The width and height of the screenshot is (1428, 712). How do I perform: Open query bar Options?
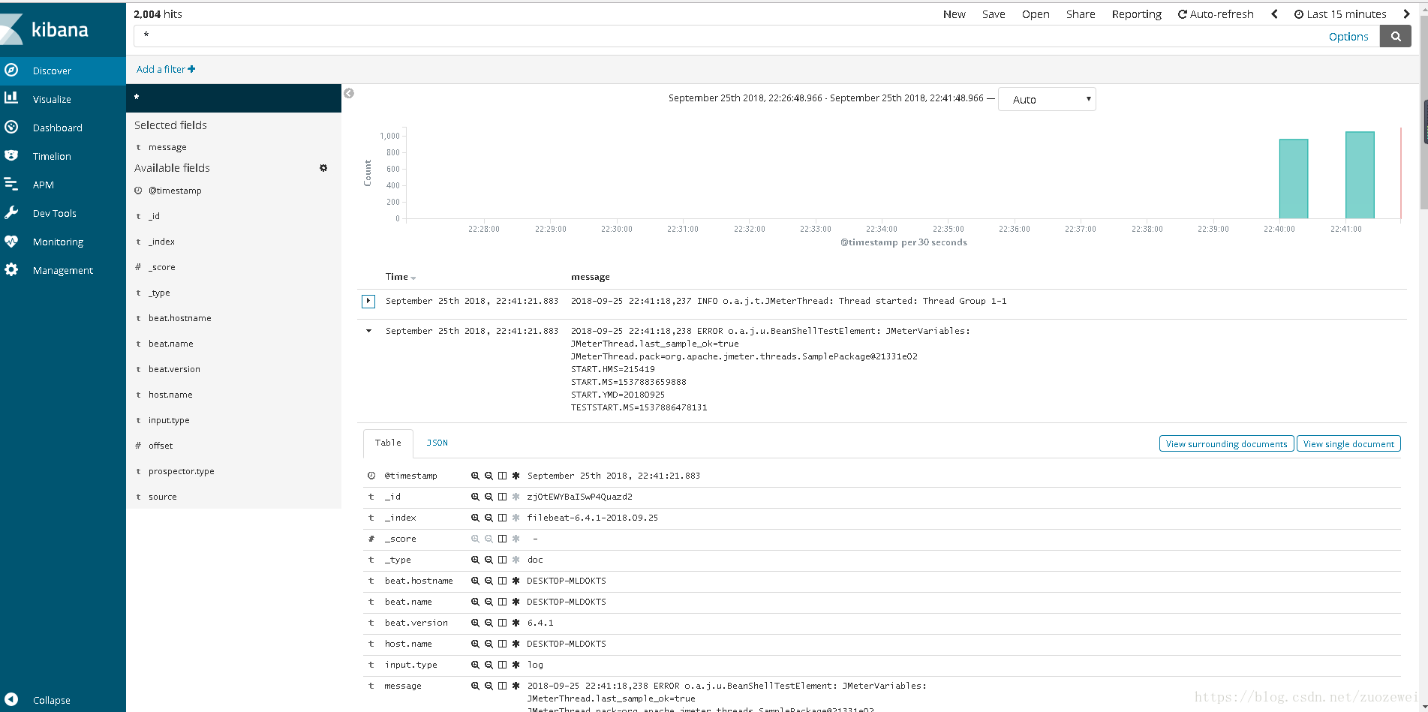coord(1348,36)
